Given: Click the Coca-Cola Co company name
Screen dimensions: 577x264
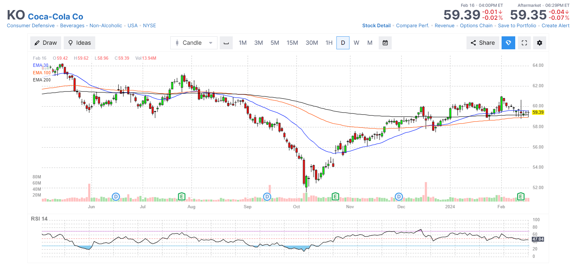Looking at the screenshot, I should [56, 17].
